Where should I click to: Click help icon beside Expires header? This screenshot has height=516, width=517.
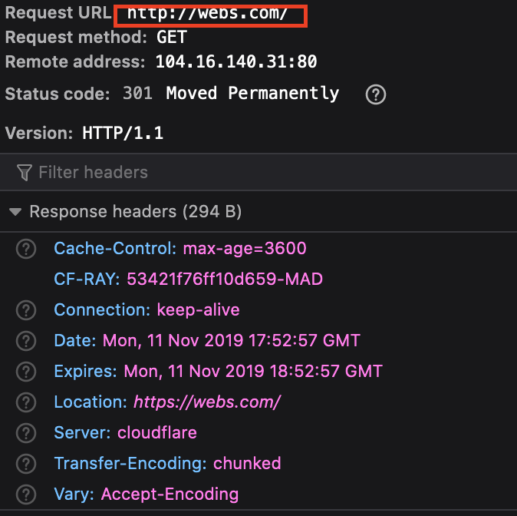click(27, 372)
